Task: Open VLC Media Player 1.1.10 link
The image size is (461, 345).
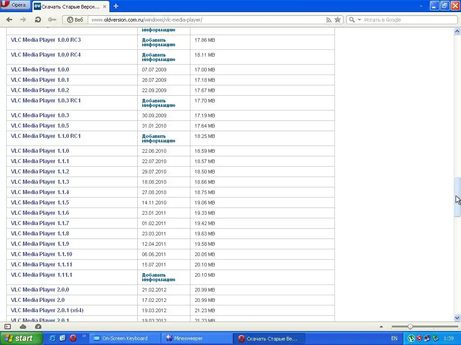Action: [41, 254]
